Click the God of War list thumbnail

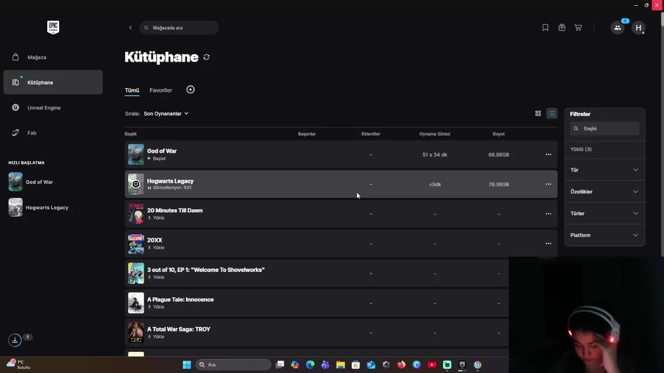coord(136,154)
